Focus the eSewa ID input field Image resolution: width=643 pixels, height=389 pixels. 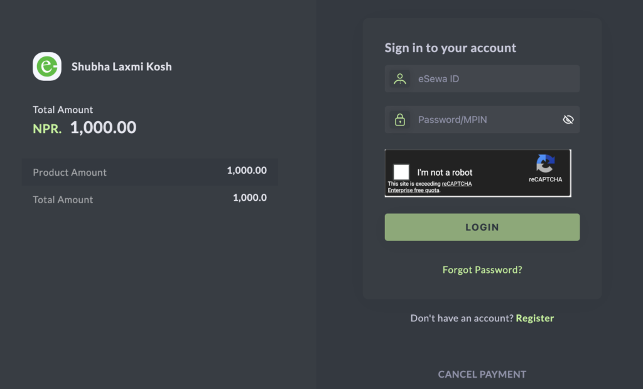(x=482, y=78)
